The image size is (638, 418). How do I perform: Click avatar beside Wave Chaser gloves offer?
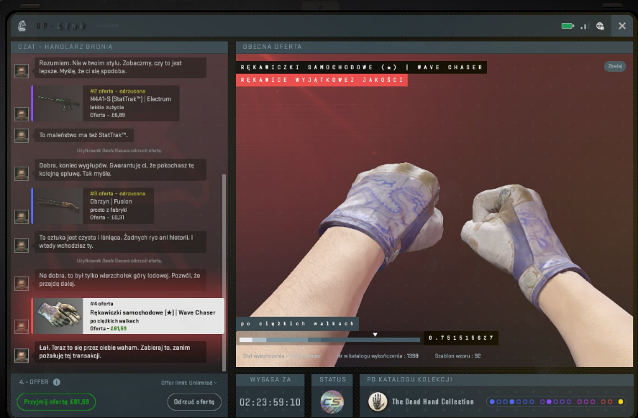coord(22,326)
